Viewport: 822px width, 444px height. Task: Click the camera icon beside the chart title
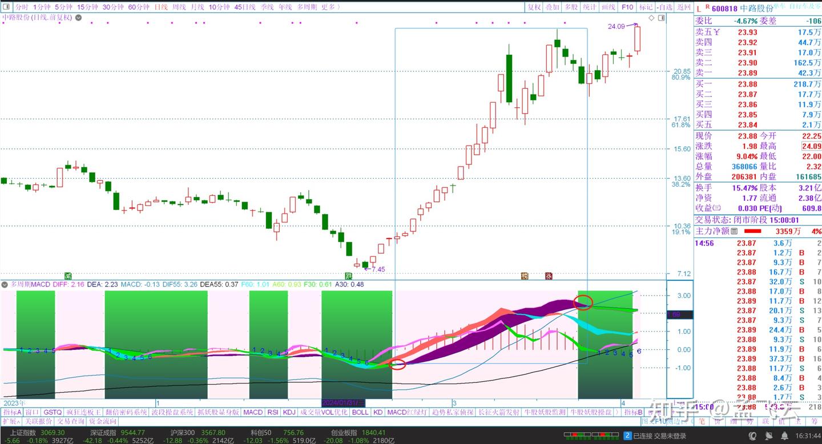78,18
